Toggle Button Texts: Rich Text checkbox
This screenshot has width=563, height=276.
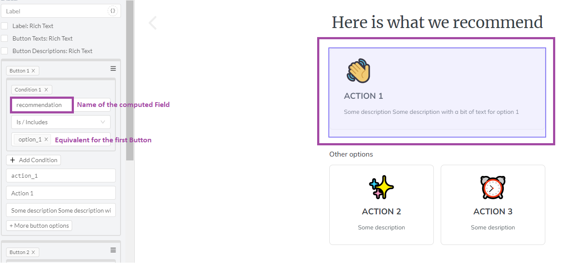(4, 38)
